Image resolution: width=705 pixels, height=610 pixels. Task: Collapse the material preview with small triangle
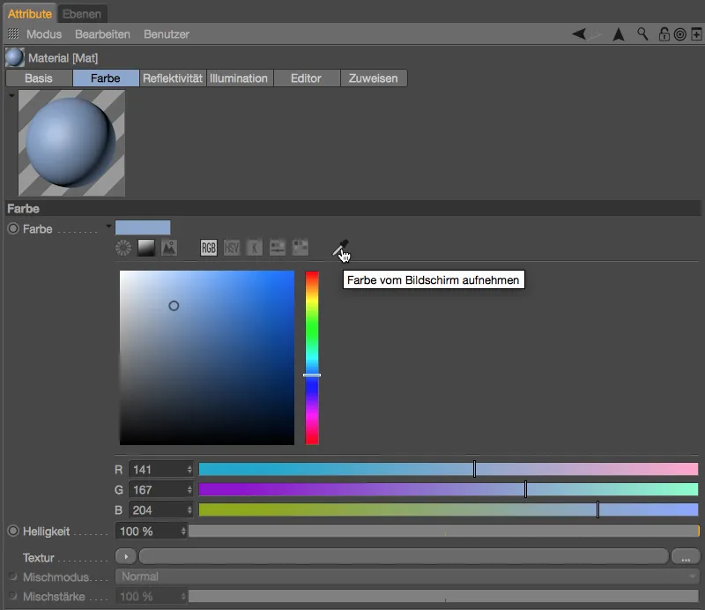pos(11,95)
